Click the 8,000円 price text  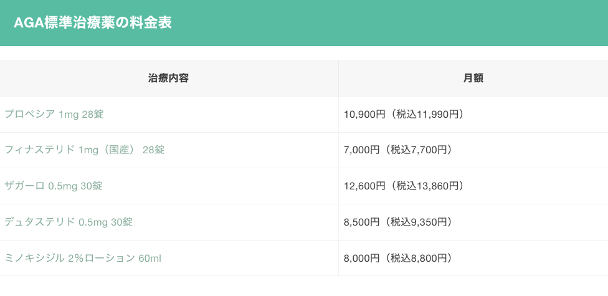click(361, 258)
